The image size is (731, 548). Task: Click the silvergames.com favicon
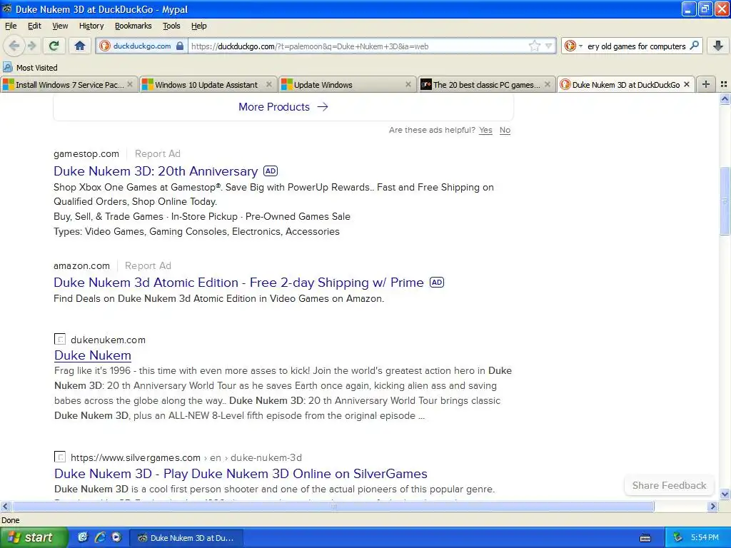tap(60, 457)
